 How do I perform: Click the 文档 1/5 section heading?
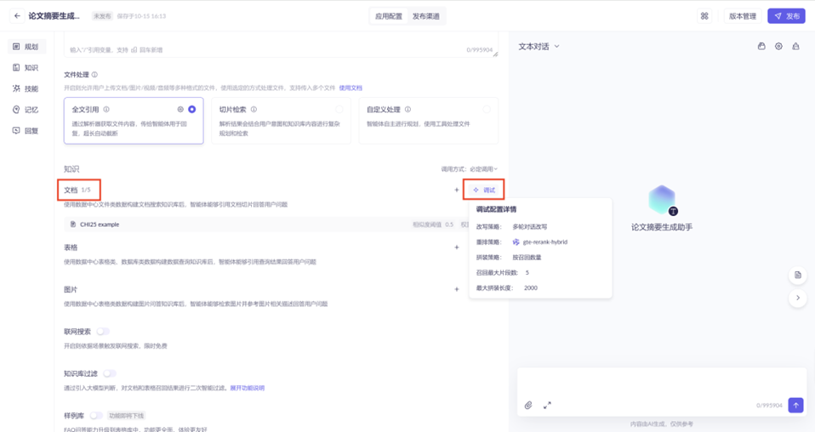(x=77, y=190)
